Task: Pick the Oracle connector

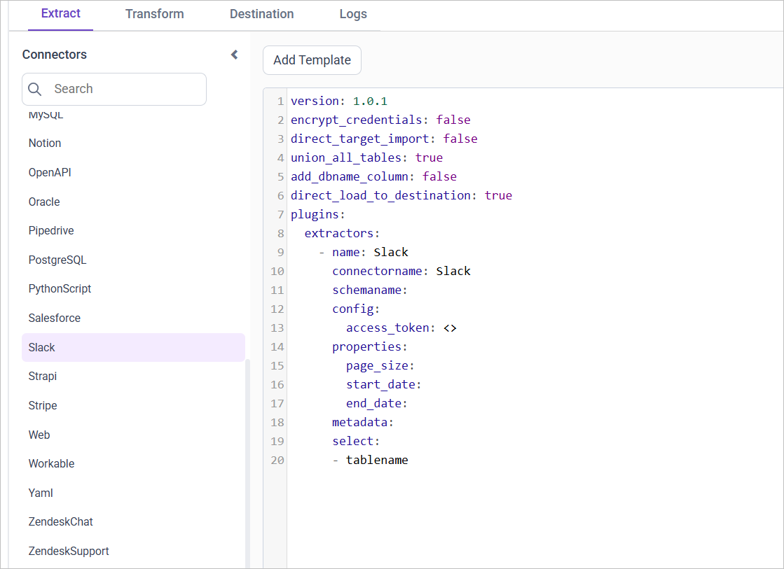Action: (x=43, y=202)
